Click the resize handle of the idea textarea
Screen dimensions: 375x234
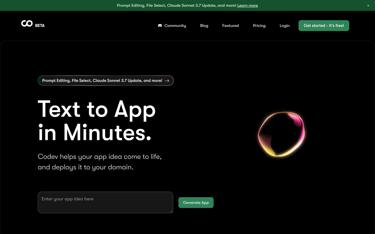(x=171, y=212)
